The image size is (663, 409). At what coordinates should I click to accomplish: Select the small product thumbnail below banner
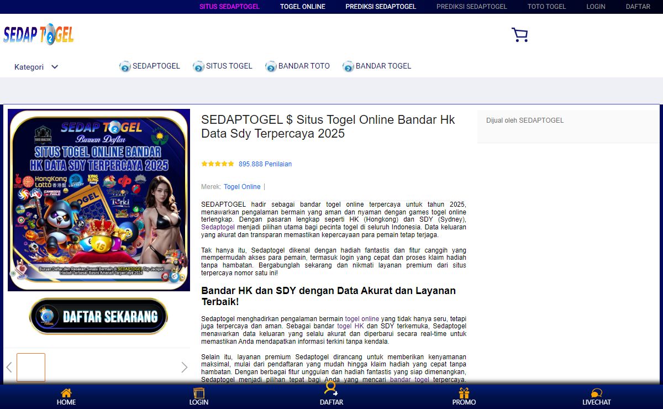coord(31,368)
